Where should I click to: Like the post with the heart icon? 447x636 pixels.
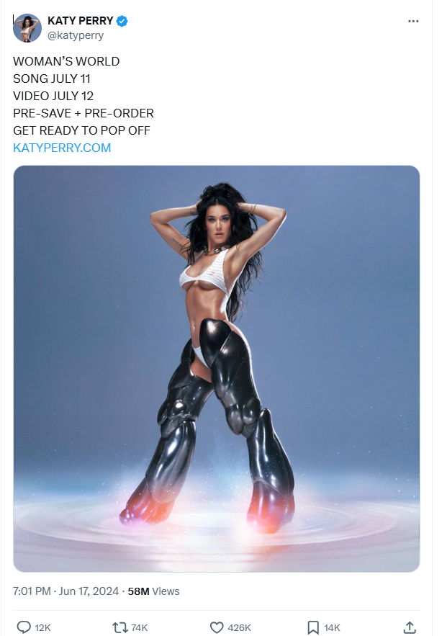pos(217,627)
